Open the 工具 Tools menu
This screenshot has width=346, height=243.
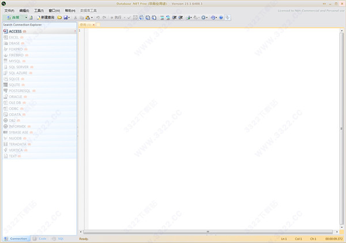[x=39, y=10]
